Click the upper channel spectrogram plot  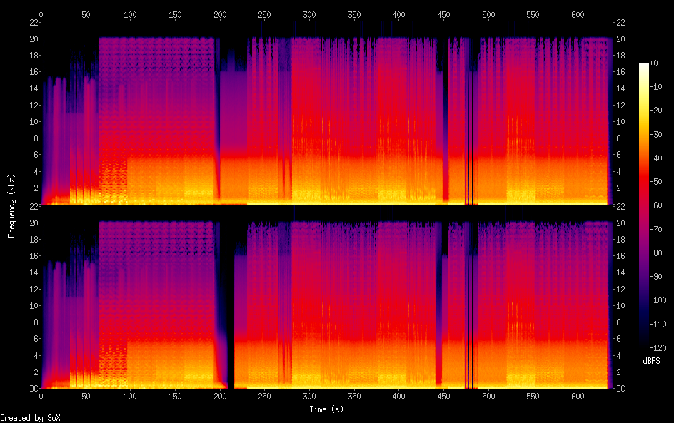[327, 113]
